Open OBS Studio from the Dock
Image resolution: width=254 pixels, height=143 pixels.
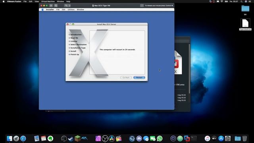pyautogui.click(x=105, y=139)
